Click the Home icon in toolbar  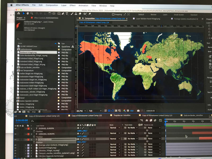[19, 13]
